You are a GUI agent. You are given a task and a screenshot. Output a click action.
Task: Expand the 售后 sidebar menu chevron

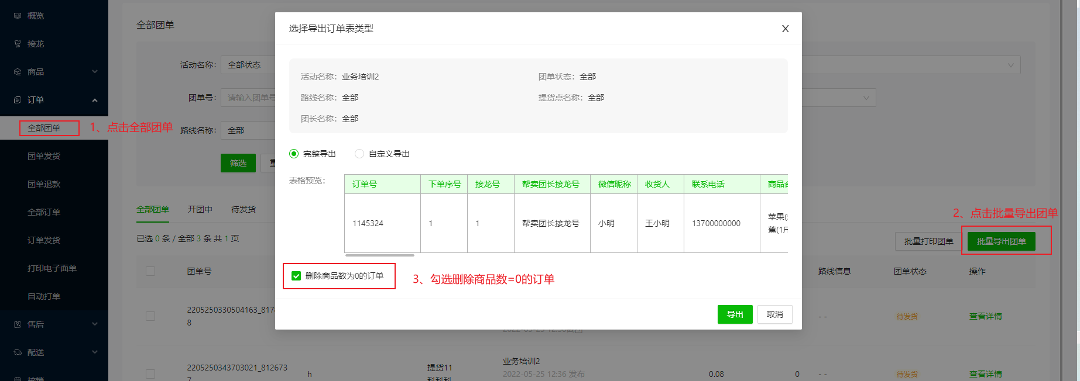pos(95,324)
